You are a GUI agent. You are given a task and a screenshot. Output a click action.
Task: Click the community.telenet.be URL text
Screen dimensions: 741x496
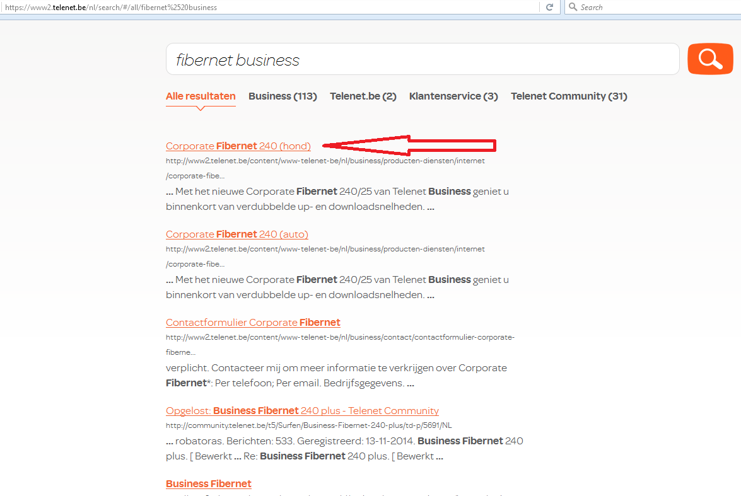click(308, 425)
